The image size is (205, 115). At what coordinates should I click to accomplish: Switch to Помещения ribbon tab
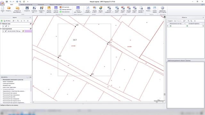41,4
